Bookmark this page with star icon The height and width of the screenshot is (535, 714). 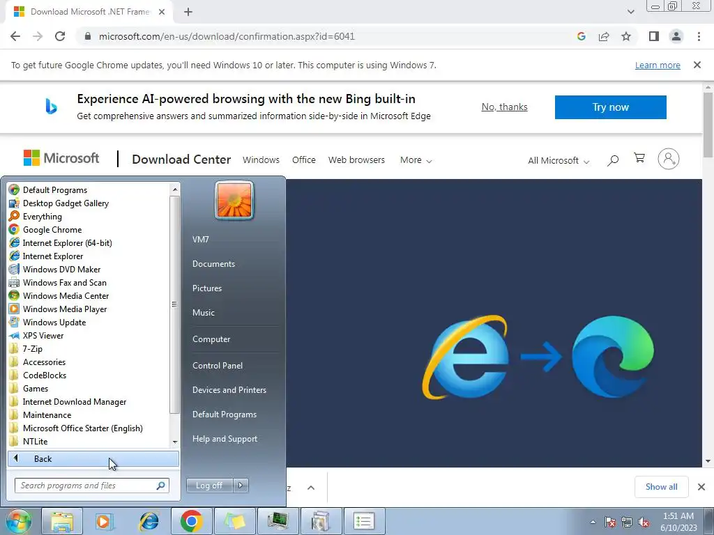pyautogui.click(x=626, y=36)
